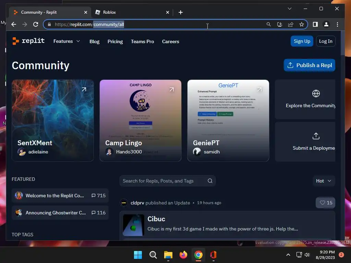
Task: Click cldprv's avatar icon
Action: 124,203
